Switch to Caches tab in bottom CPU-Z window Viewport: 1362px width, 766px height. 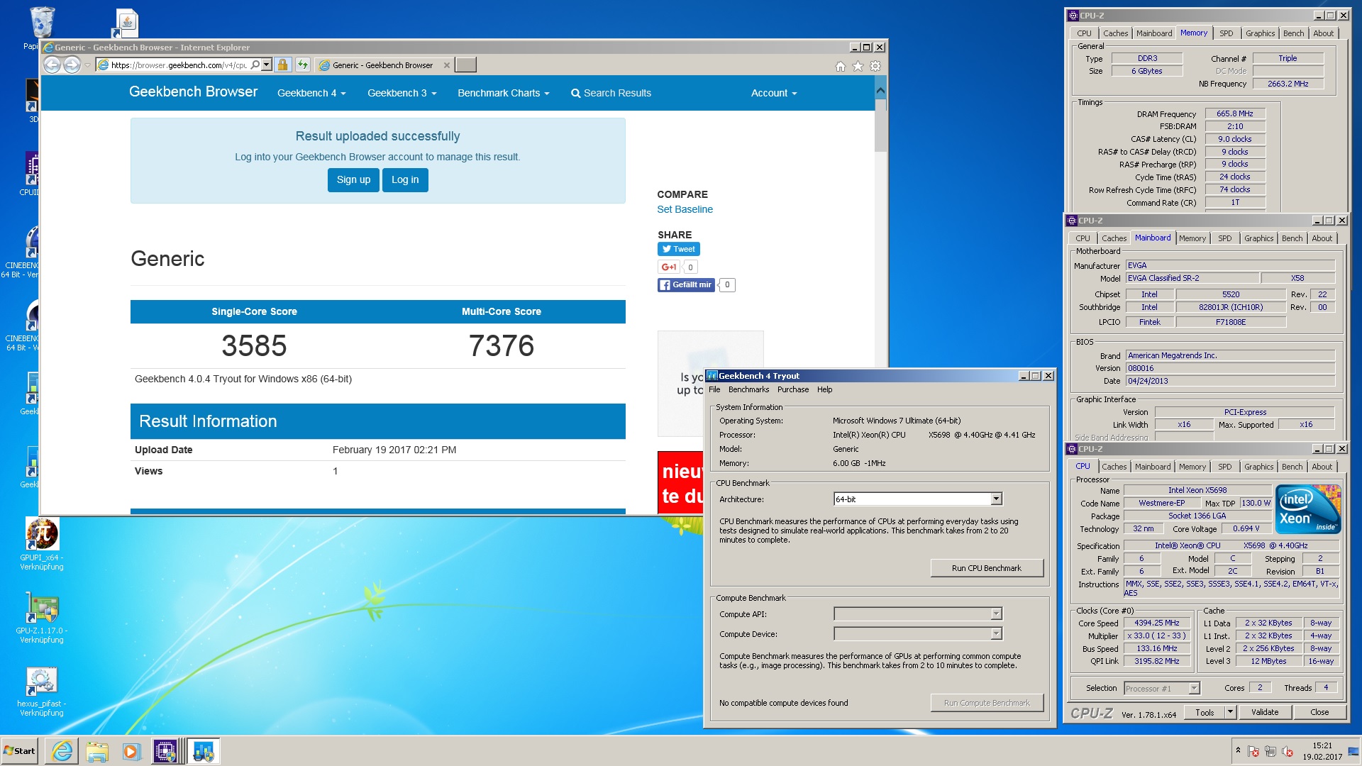coord(1114,467)
